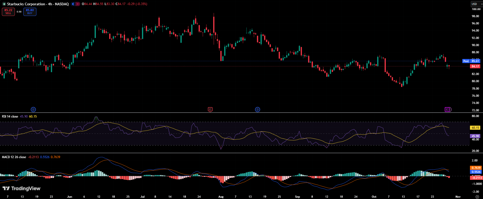
Task: Click the BUY 85.80 button
Action: coord(30,12)
